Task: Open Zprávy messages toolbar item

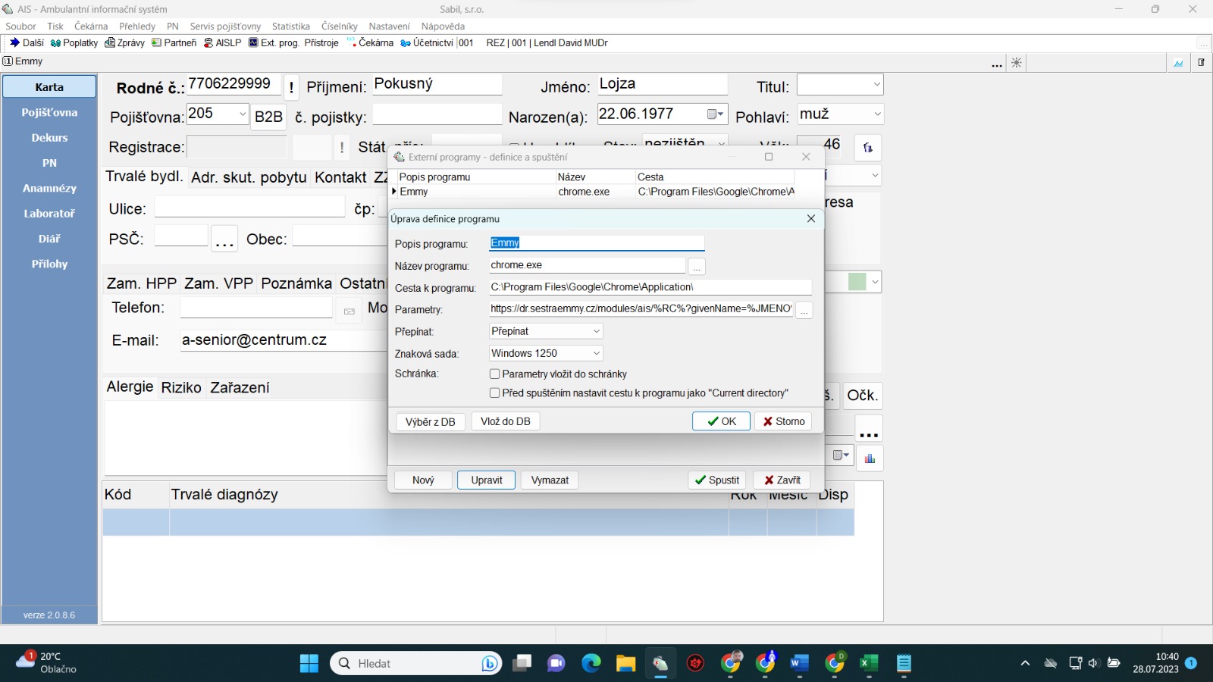Action: tap(124, 43)
